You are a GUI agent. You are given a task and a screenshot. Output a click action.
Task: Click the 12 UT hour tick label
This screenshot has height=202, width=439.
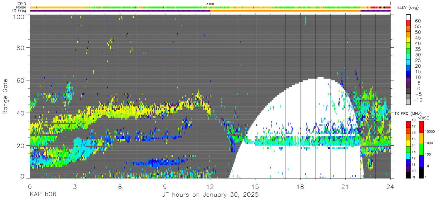(210, 187)
